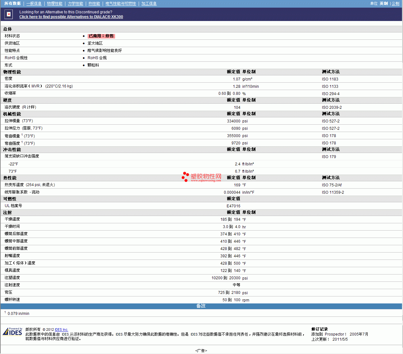Screen dimensions: 403x354
Task: View the 加工信息 tab
Action: 149,3
